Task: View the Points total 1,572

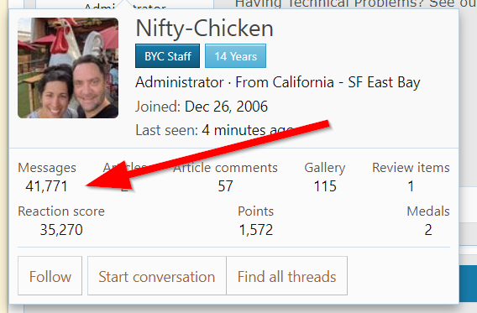Action: pyautogui.click(x=256, y=230)
